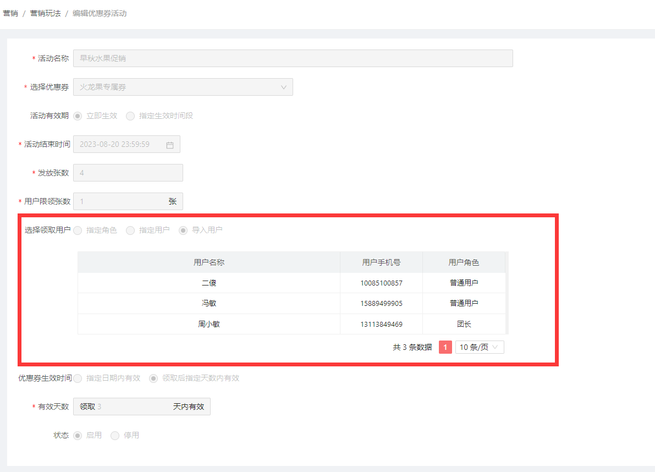
Task: Click page 1 pagination button
Action: 445,347
